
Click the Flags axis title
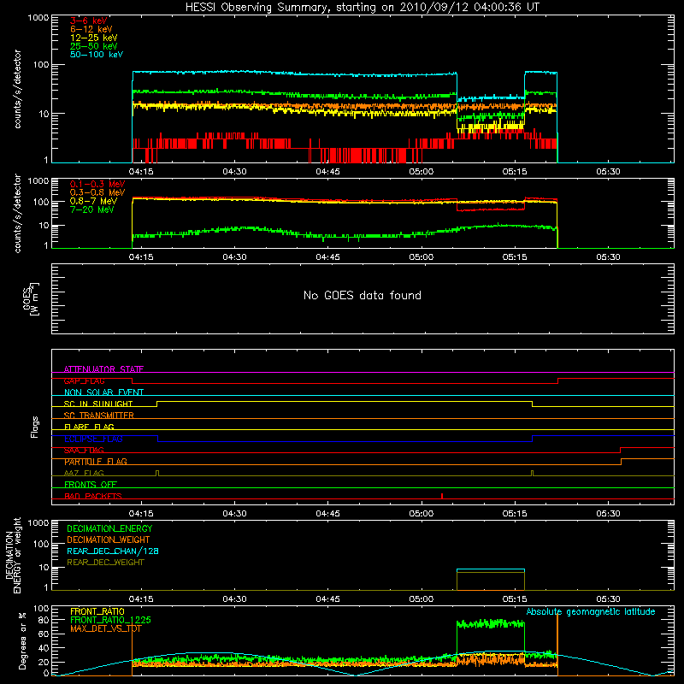[x=35, y=427]
